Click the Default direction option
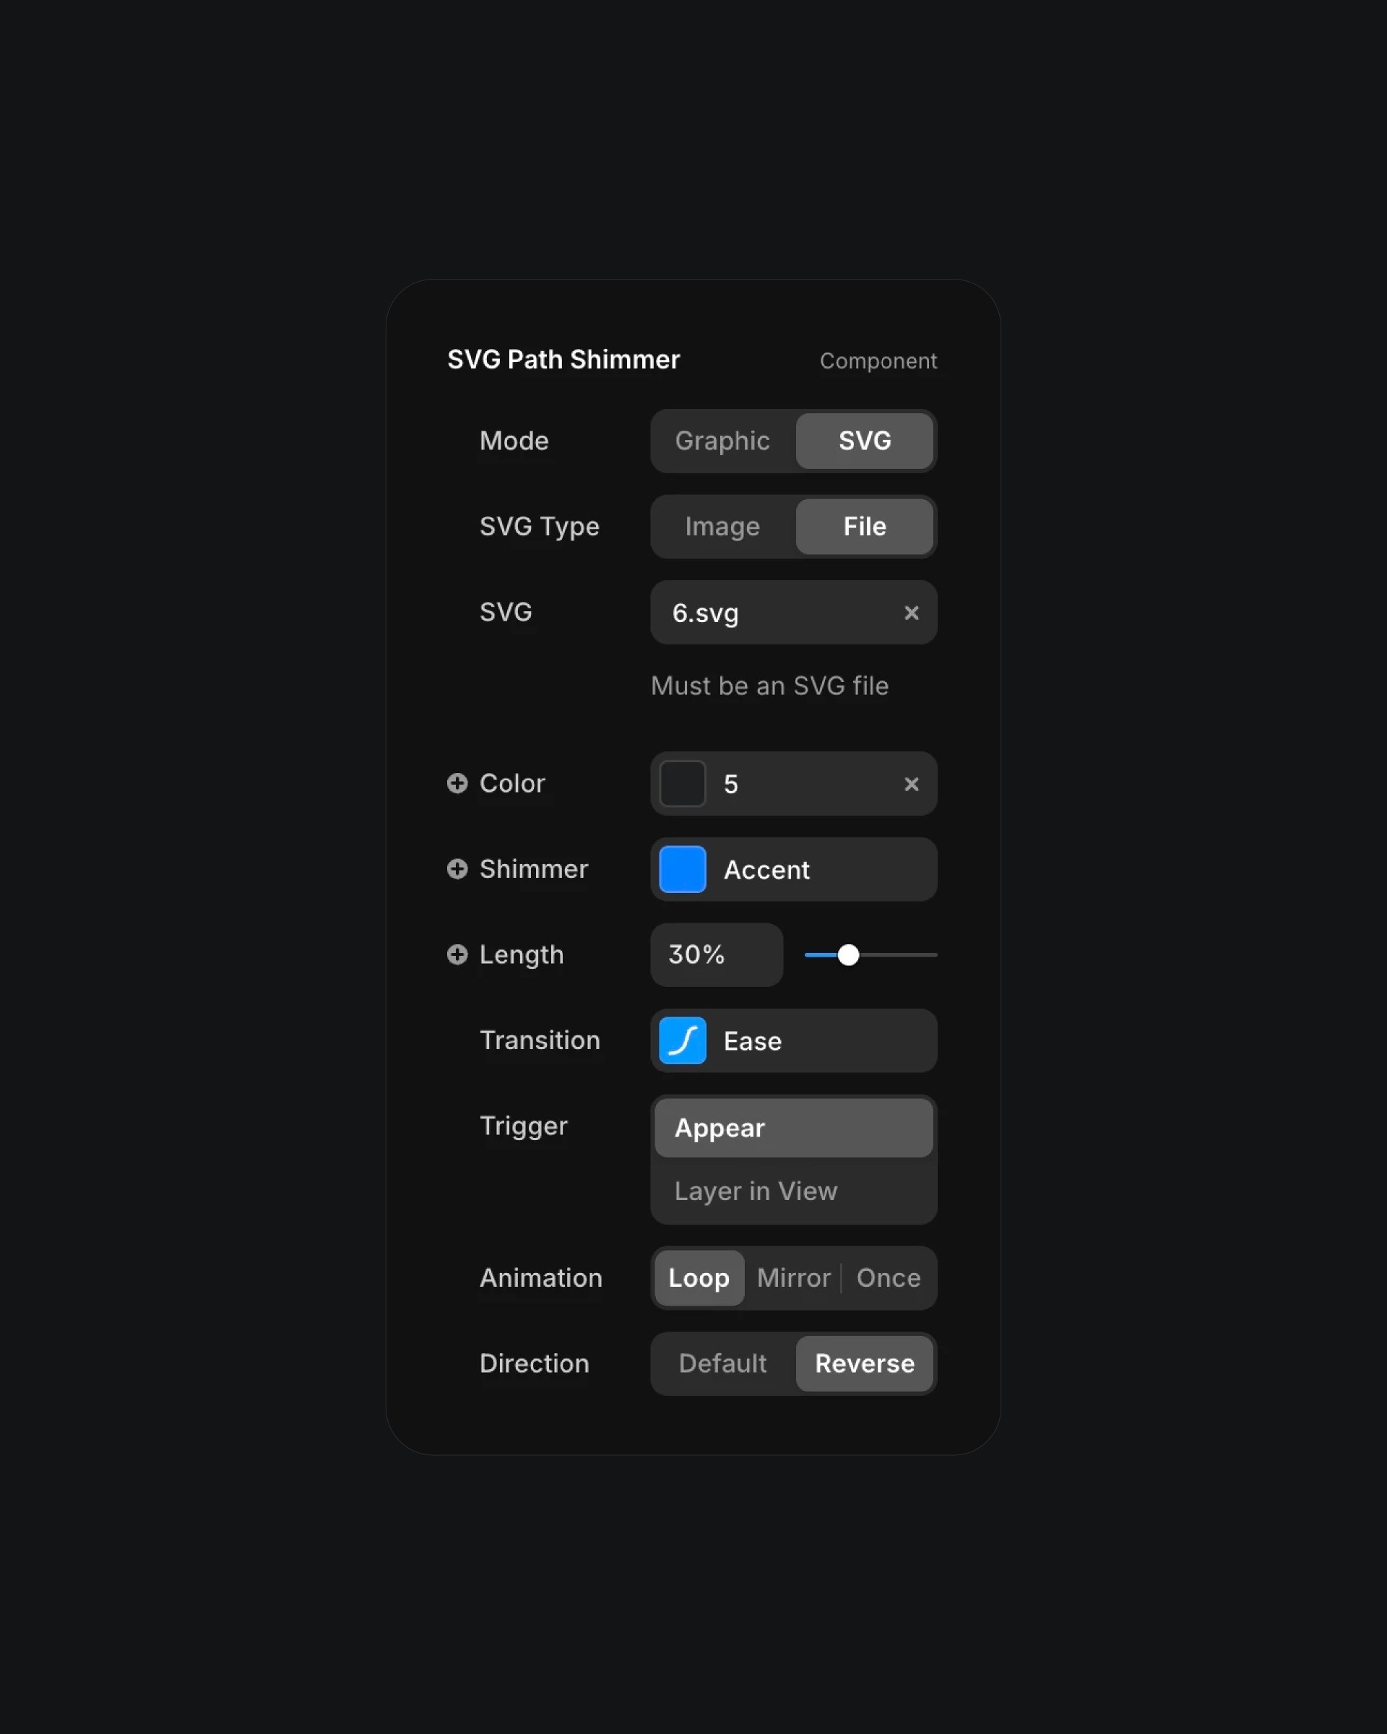 click(x=722, y=1362)
